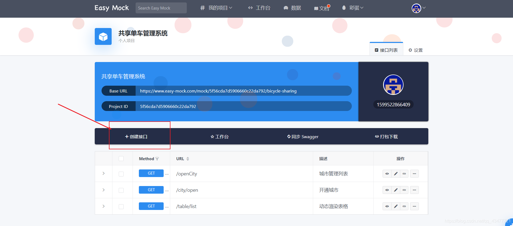Open the 我的项目 dropdown menu
This screenshot has width=513, height=226.
(x=216, y=8)
